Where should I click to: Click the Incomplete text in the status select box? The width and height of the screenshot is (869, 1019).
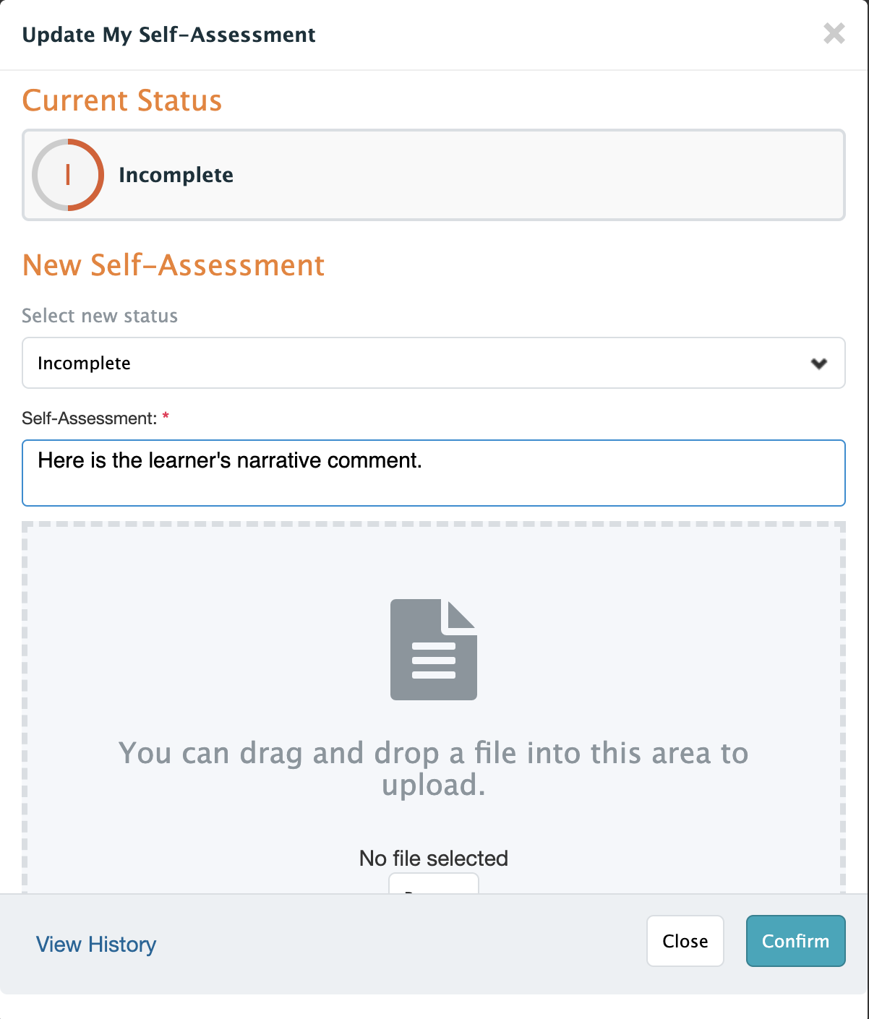click(x=84, y=364)
